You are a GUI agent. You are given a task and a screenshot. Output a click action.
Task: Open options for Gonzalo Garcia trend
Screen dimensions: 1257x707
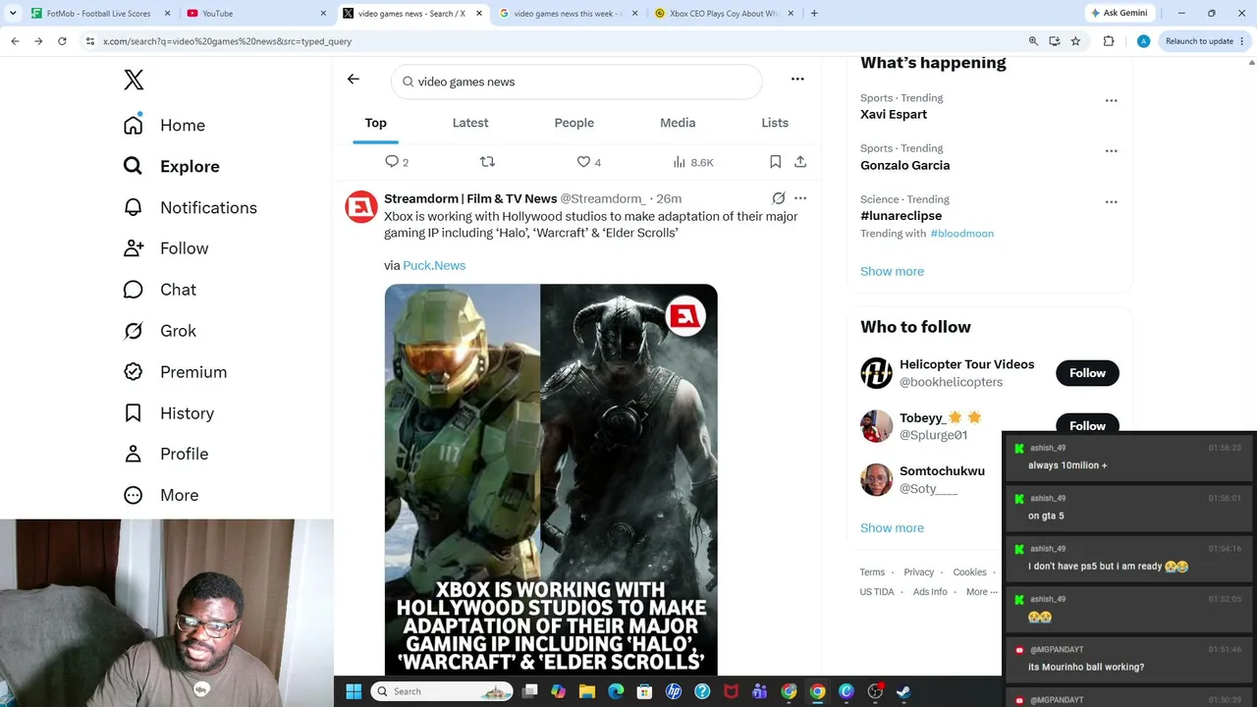pyautogui.click(x=1111, y=151)
